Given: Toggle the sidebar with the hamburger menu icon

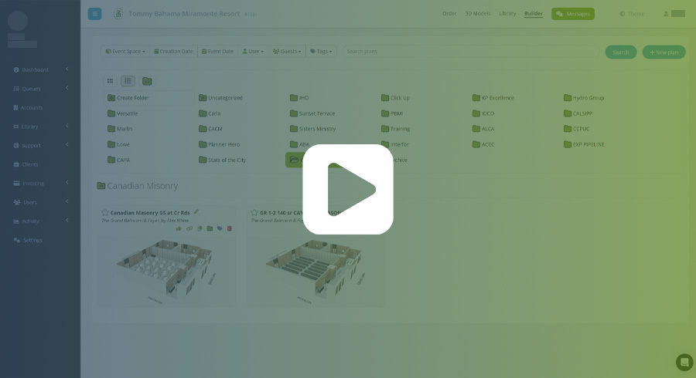Looking at the screenshot, I should (x=94, y=13).
